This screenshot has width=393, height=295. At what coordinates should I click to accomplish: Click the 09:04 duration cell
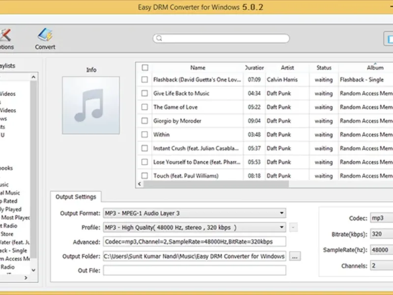(x=254, y=121)
